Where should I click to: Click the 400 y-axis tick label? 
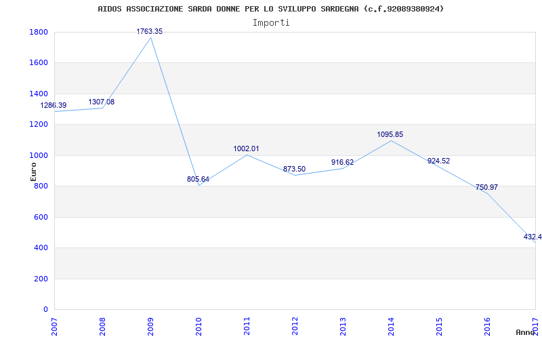[x=41, y=248]
